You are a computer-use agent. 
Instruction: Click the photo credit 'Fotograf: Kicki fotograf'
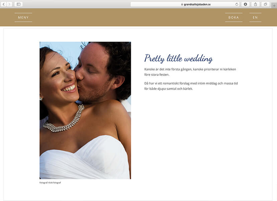[50, 183]
